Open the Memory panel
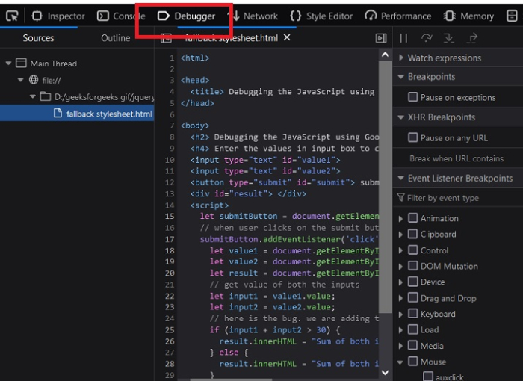Image resolution: width=523 pixels, height=381 pixels. [x=468, y=16]
